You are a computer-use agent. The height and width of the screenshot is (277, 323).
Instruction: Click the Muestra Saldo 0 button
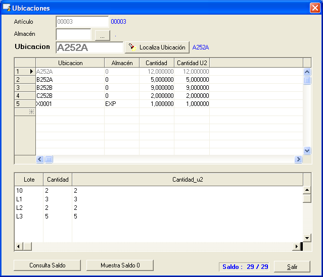click(x=120, y=265)
